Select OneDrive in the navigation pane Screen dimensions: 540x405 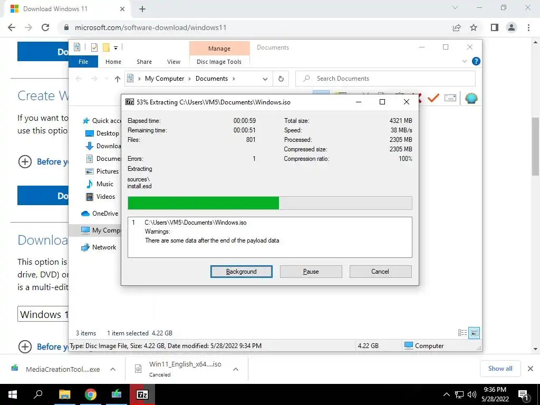[100, 214]
